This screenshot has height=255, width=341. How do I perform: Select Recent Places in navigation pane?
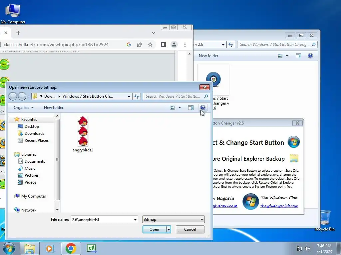(37, 140)
